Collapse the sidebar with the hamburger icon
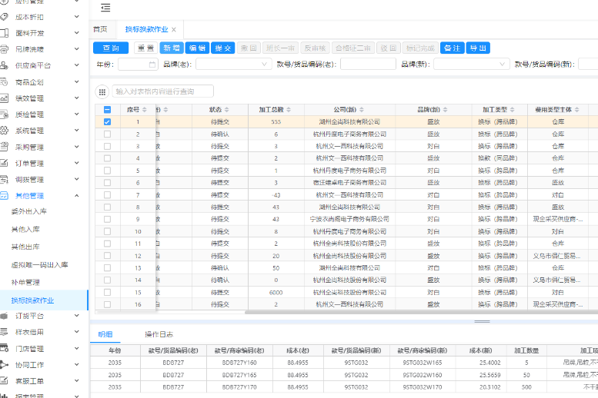The width and height of the screenshot is (598, 398). pyautogui.click(x=105, y=8)
